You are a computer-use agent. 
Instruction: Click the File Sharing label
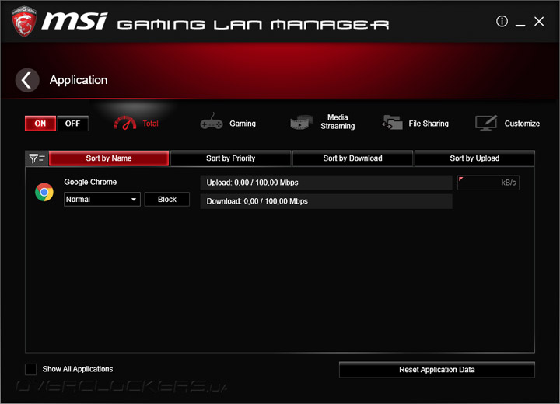pyautogui.click(x=429, y=124)
